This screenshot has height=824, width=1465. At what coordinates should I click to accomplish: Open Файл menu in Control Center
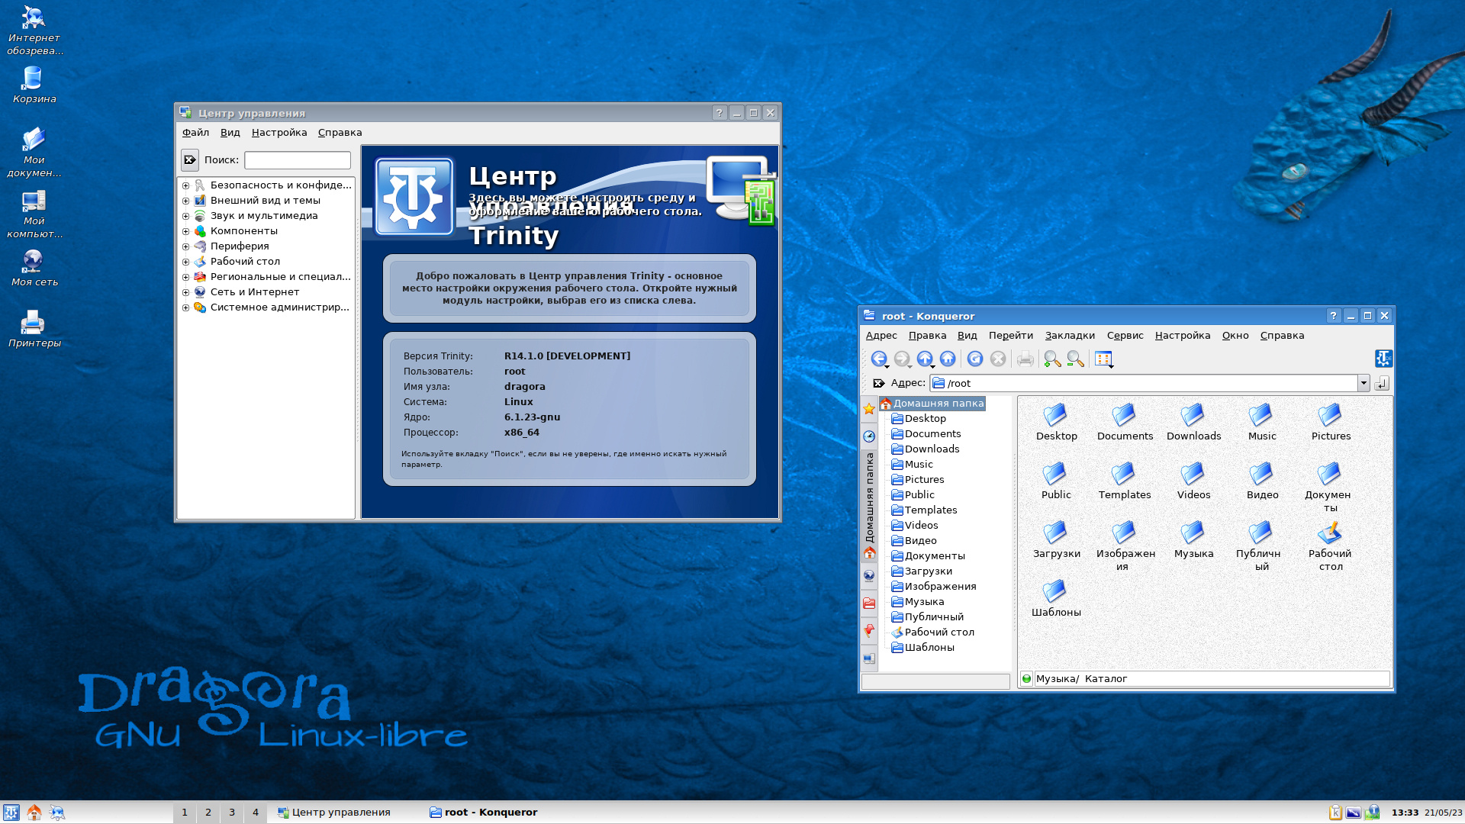click(x=195, y=133)
